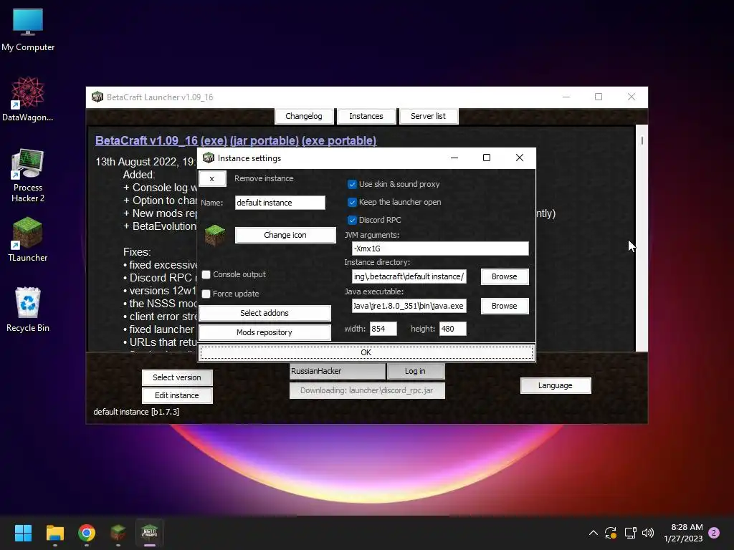This screenshot has width=734, height=550.
Task: Open TLauncher desktop shortcut
Action: (28, 239)
